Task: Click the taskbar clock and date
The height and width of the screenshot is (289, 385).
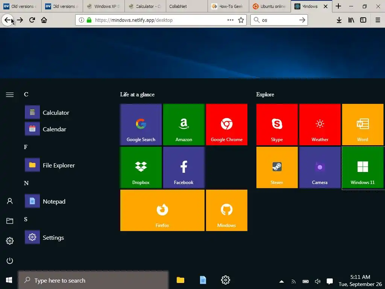Action: (360, 280)
